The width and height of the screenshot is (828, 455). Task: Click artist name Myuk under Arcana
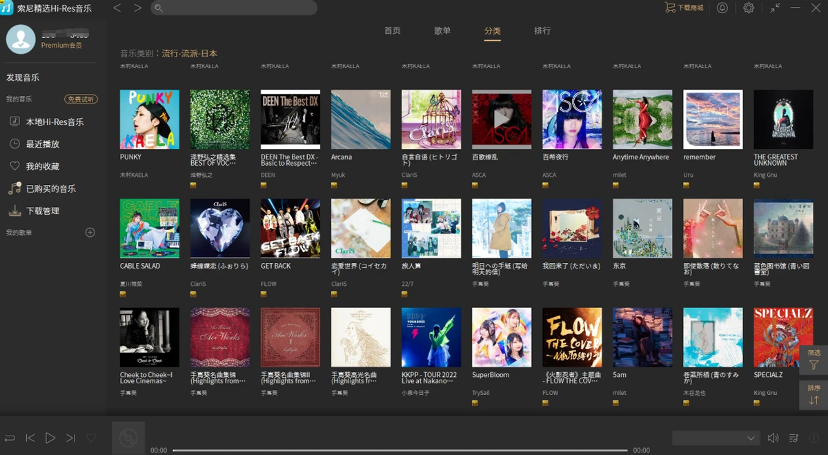pyautogui.click(x=337, y=175)
